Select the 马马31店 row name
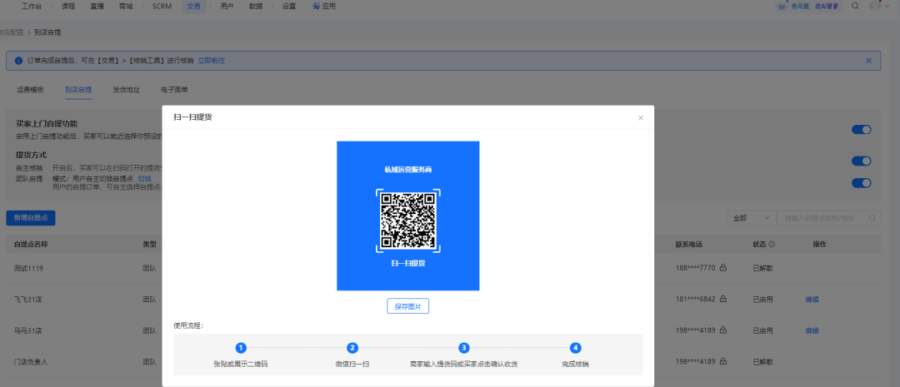 point(27,330)
